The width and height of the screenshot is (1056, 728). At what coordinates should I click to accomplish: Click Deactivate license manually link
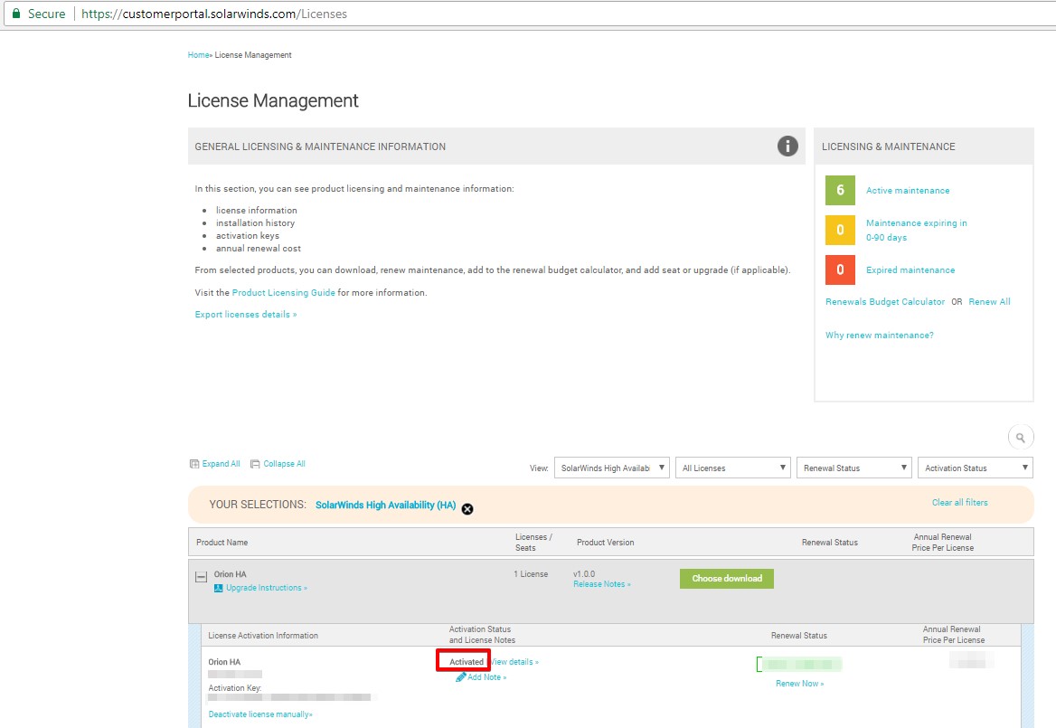coord(260,714)
